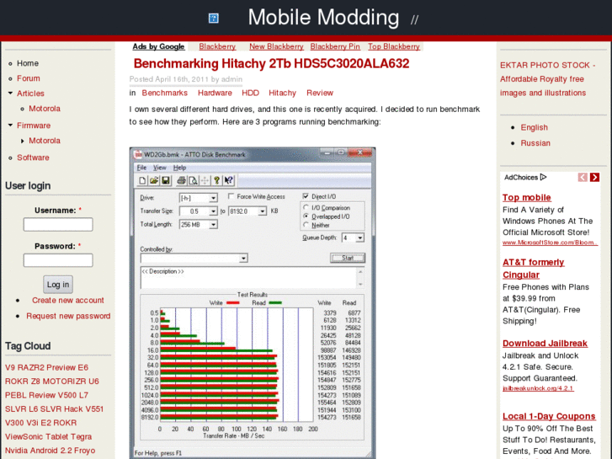
Task: Click the Print icon in ATTO toolbar
Action: click(x=181, y=180)
